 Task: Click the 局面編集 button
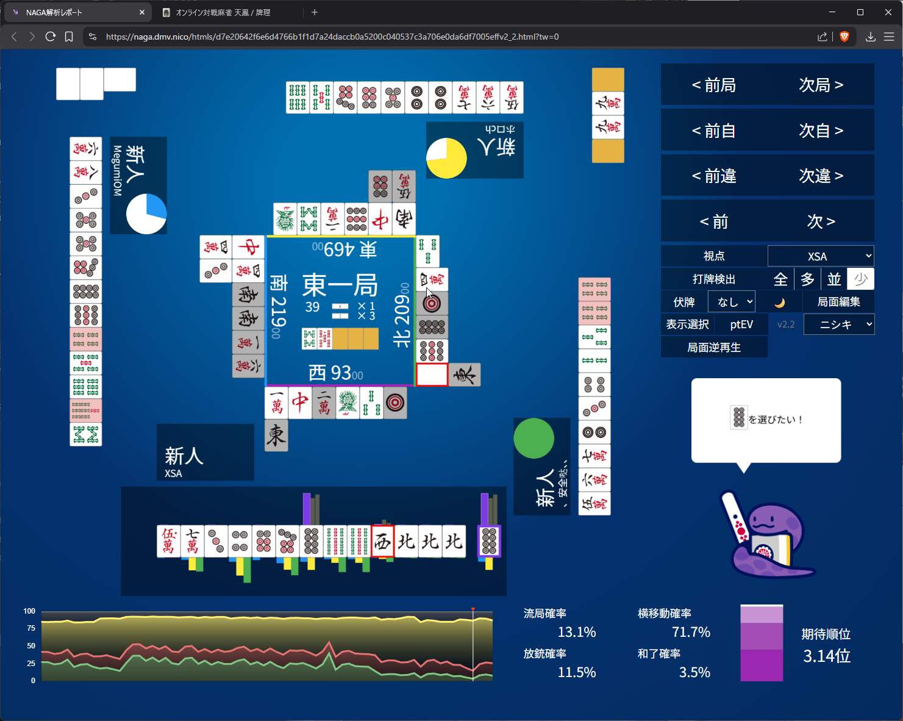click(x=838, y=302)
